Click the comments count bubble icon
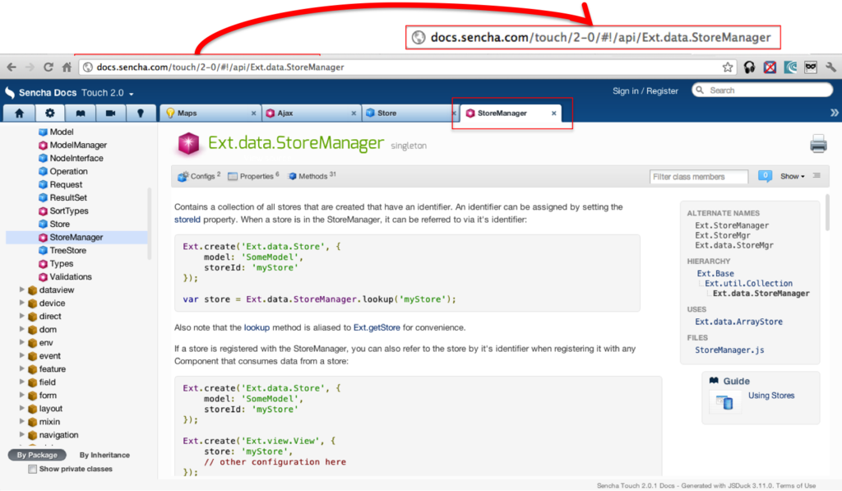 [766, 176]
